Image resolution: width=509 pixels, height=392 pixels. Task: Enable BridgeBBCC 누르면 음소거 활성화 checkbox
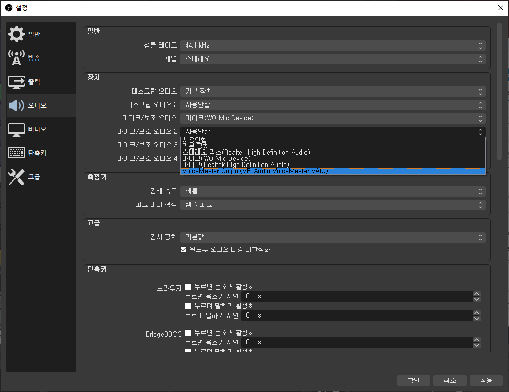coord(188,333)
